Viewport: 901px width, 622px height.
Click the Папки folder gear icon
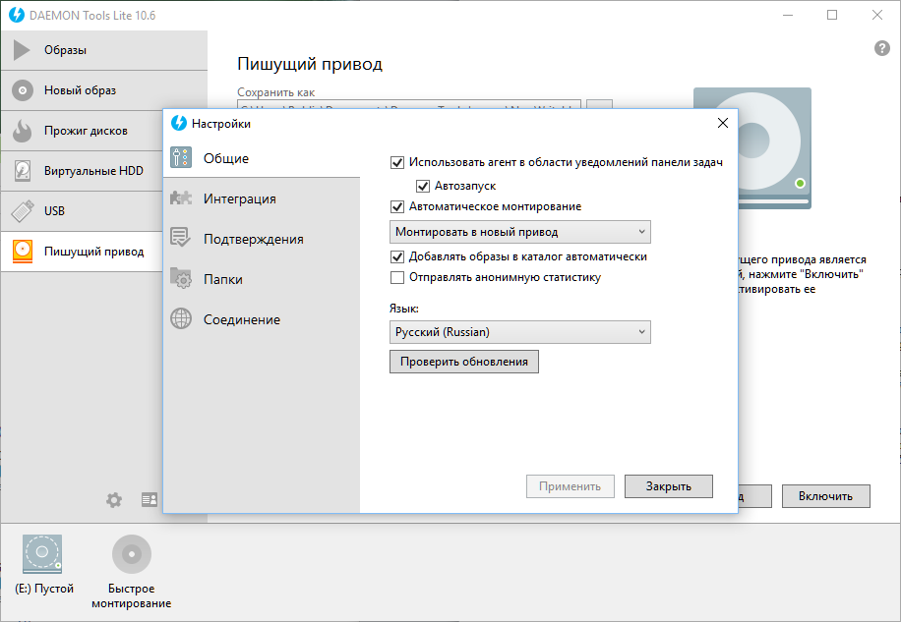click(x=181, y=278)
